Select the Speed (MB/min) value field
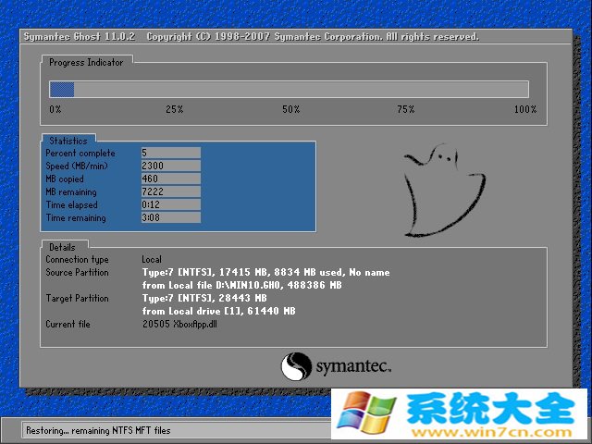Image resolution: width=592 pixels, height=444 pixels. (x=170, y=166)
